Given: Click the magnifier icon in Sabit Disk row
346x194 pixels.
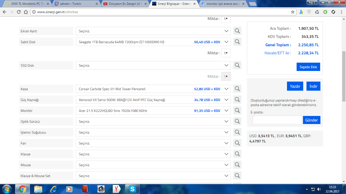Looking at the screenshot, I should point(237,42).
